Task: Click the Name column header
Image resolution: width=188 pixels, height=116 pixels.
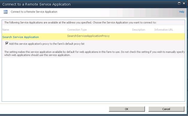Action: coord(6,30)
